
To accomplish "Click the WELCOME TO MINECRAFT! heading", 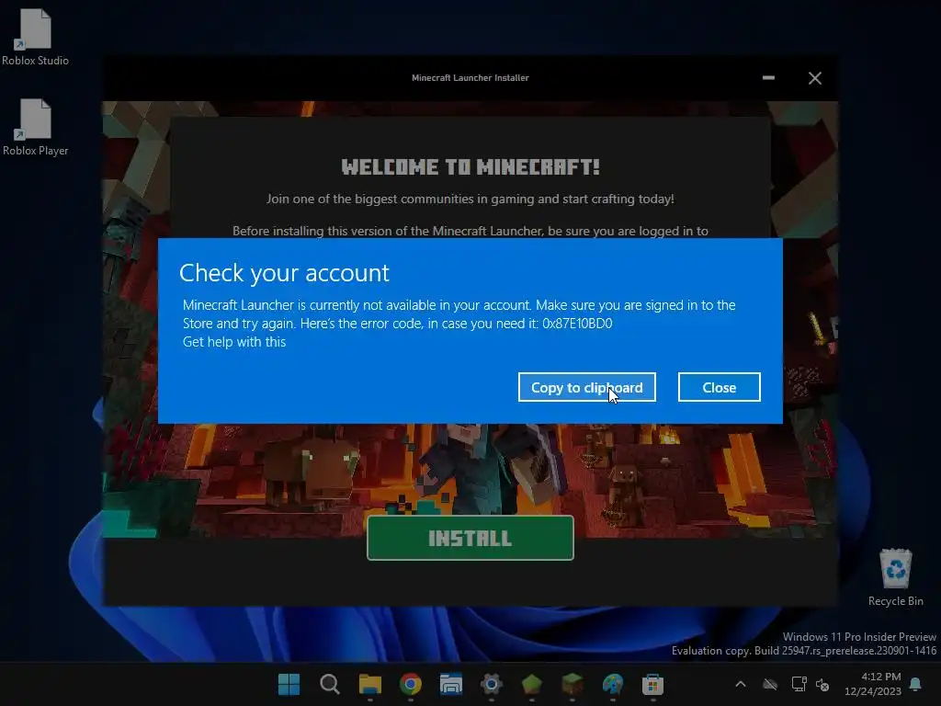I will pos(470,167).
